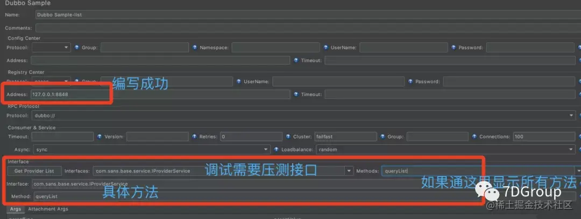The image size is (581, 219).
Task: Focus Config Center Group field
Action: pos(145,47)
